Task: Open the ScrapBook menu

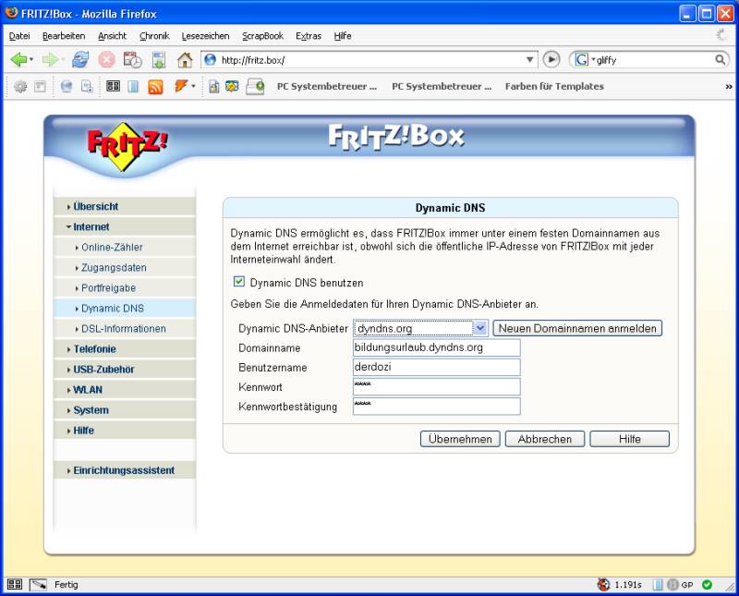Action: coord(262,36)
